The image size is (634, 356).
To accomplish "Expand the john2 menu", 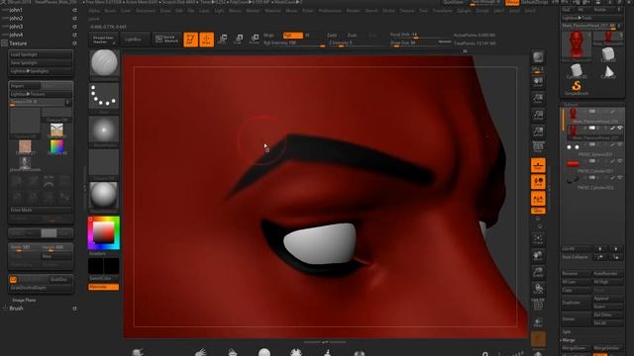I will [x=16, y=18].
